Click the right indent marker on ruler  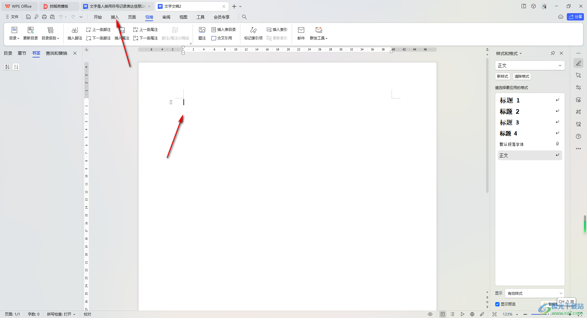[x=391, y=52]
